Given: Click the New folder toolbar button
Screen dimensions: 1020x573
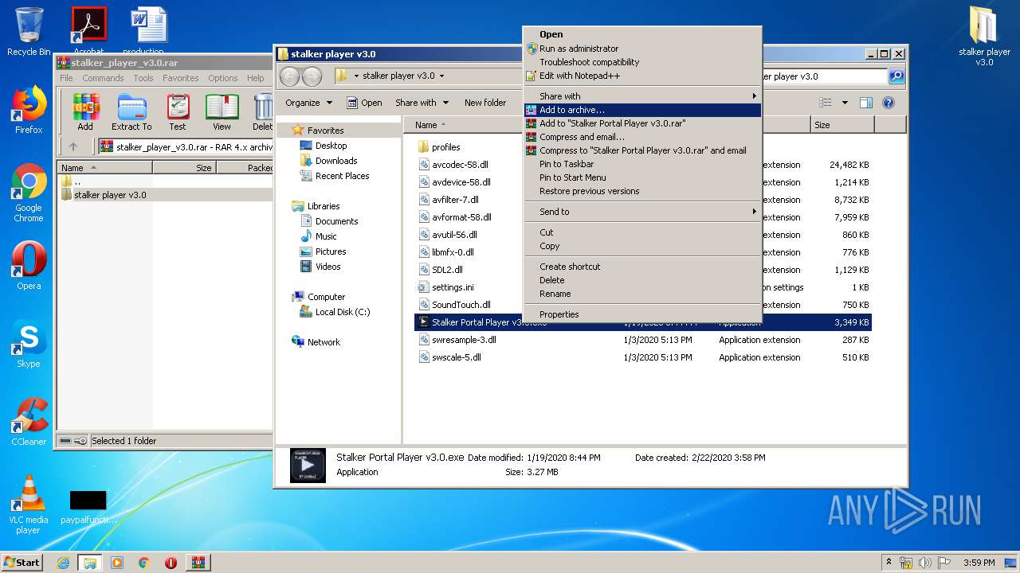Looking at the screenshot, I should point(485,103).
